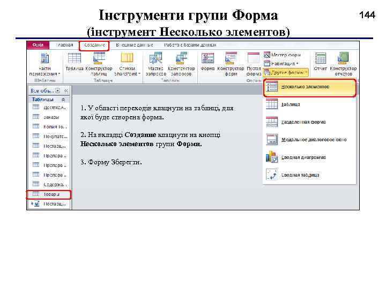386x289 pixels.
Task: Select the Десятка table in navigation
Action: pos(49,108)
